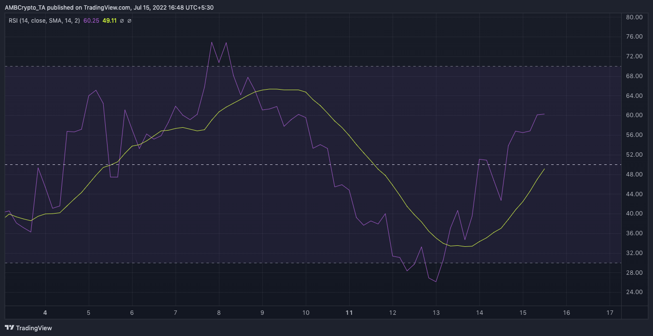Click date label 7 on time axis
The image size is (653, 336).
click(176, 313)
